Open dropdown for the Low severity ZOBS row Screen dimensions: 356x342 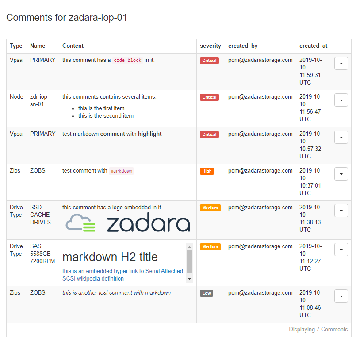point(341,296)
